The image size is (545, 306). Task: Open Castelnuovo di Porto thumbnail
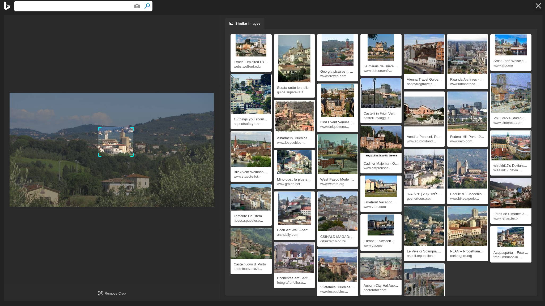[x=251, y=243]
